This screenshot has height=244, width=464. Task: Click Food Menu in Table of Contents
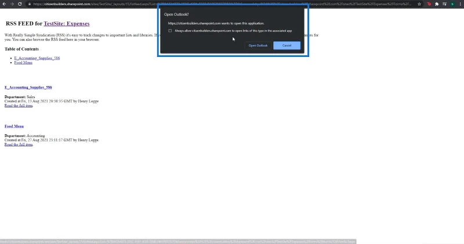23,63
